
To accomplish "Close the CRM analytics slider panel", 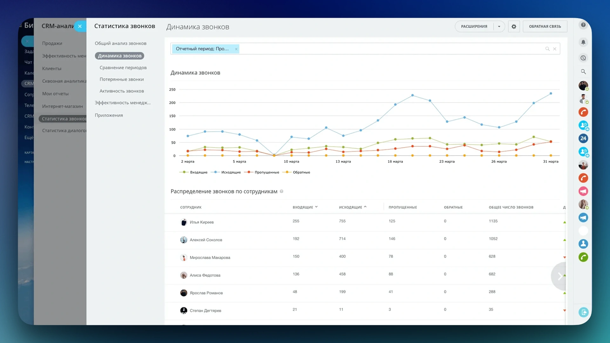I will (x=80, y=26).
